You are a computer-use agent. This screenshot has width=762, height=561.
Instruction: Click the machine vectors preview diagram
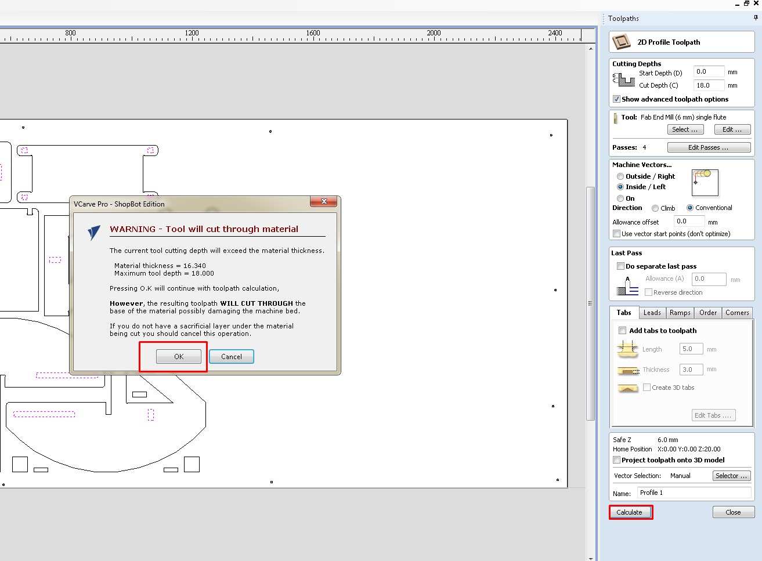pos(705,183)
